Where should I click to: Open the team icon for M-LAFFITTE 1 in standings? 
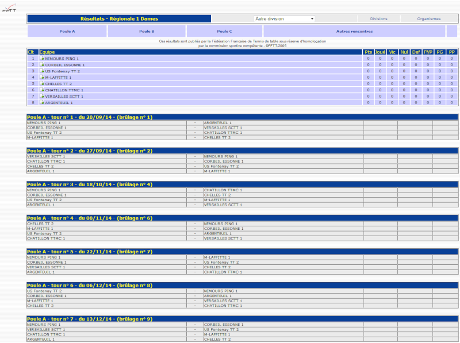pyautogui.click(x=41, y=78)
